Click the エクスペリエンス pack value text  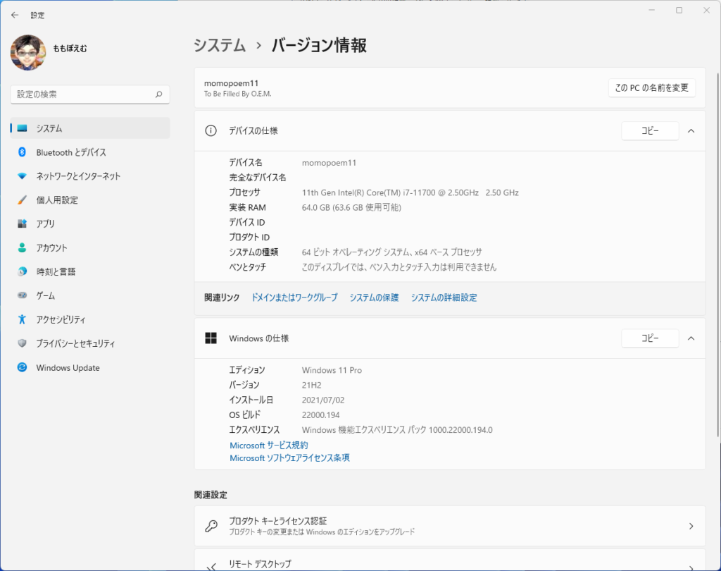(397, 429)
